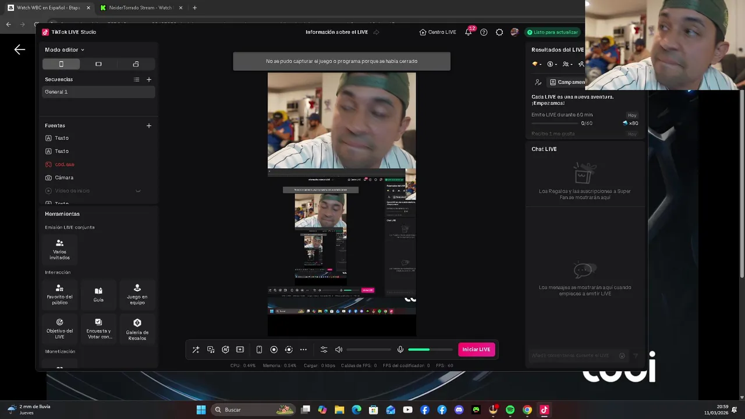Add a new source in Fuentes
This screenshot has width=745, height=419.
click(x=149, y=126)
